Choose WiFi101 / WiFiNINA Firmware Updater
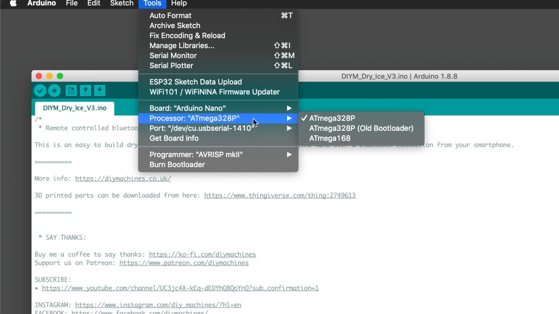559x314 pixels. [218, 92]
